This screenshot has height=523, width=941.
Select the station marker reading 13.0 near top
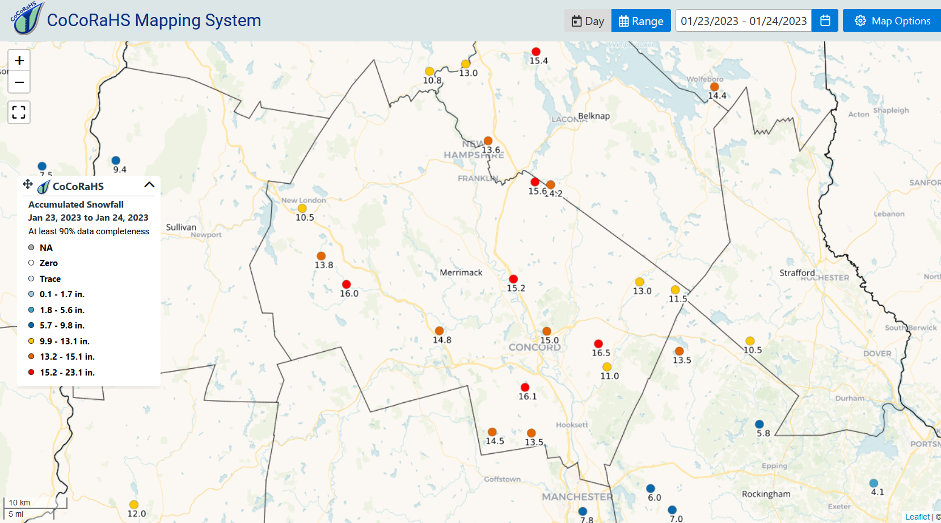466,64
